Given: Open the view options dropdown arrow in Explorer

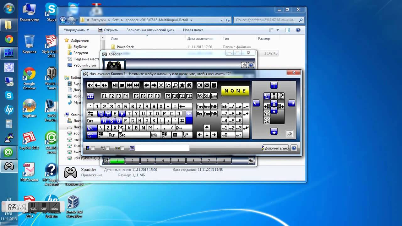Looking at the screenshot, I should (x=278, y=30).
